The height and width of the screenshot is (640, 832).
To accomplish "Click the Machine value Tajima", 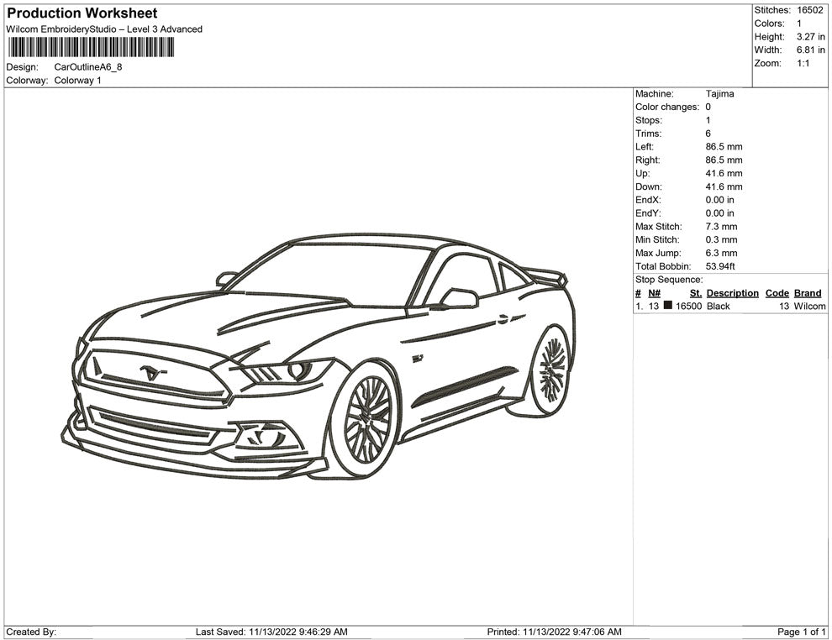I will pyautogui.click(x=719, y=94).
